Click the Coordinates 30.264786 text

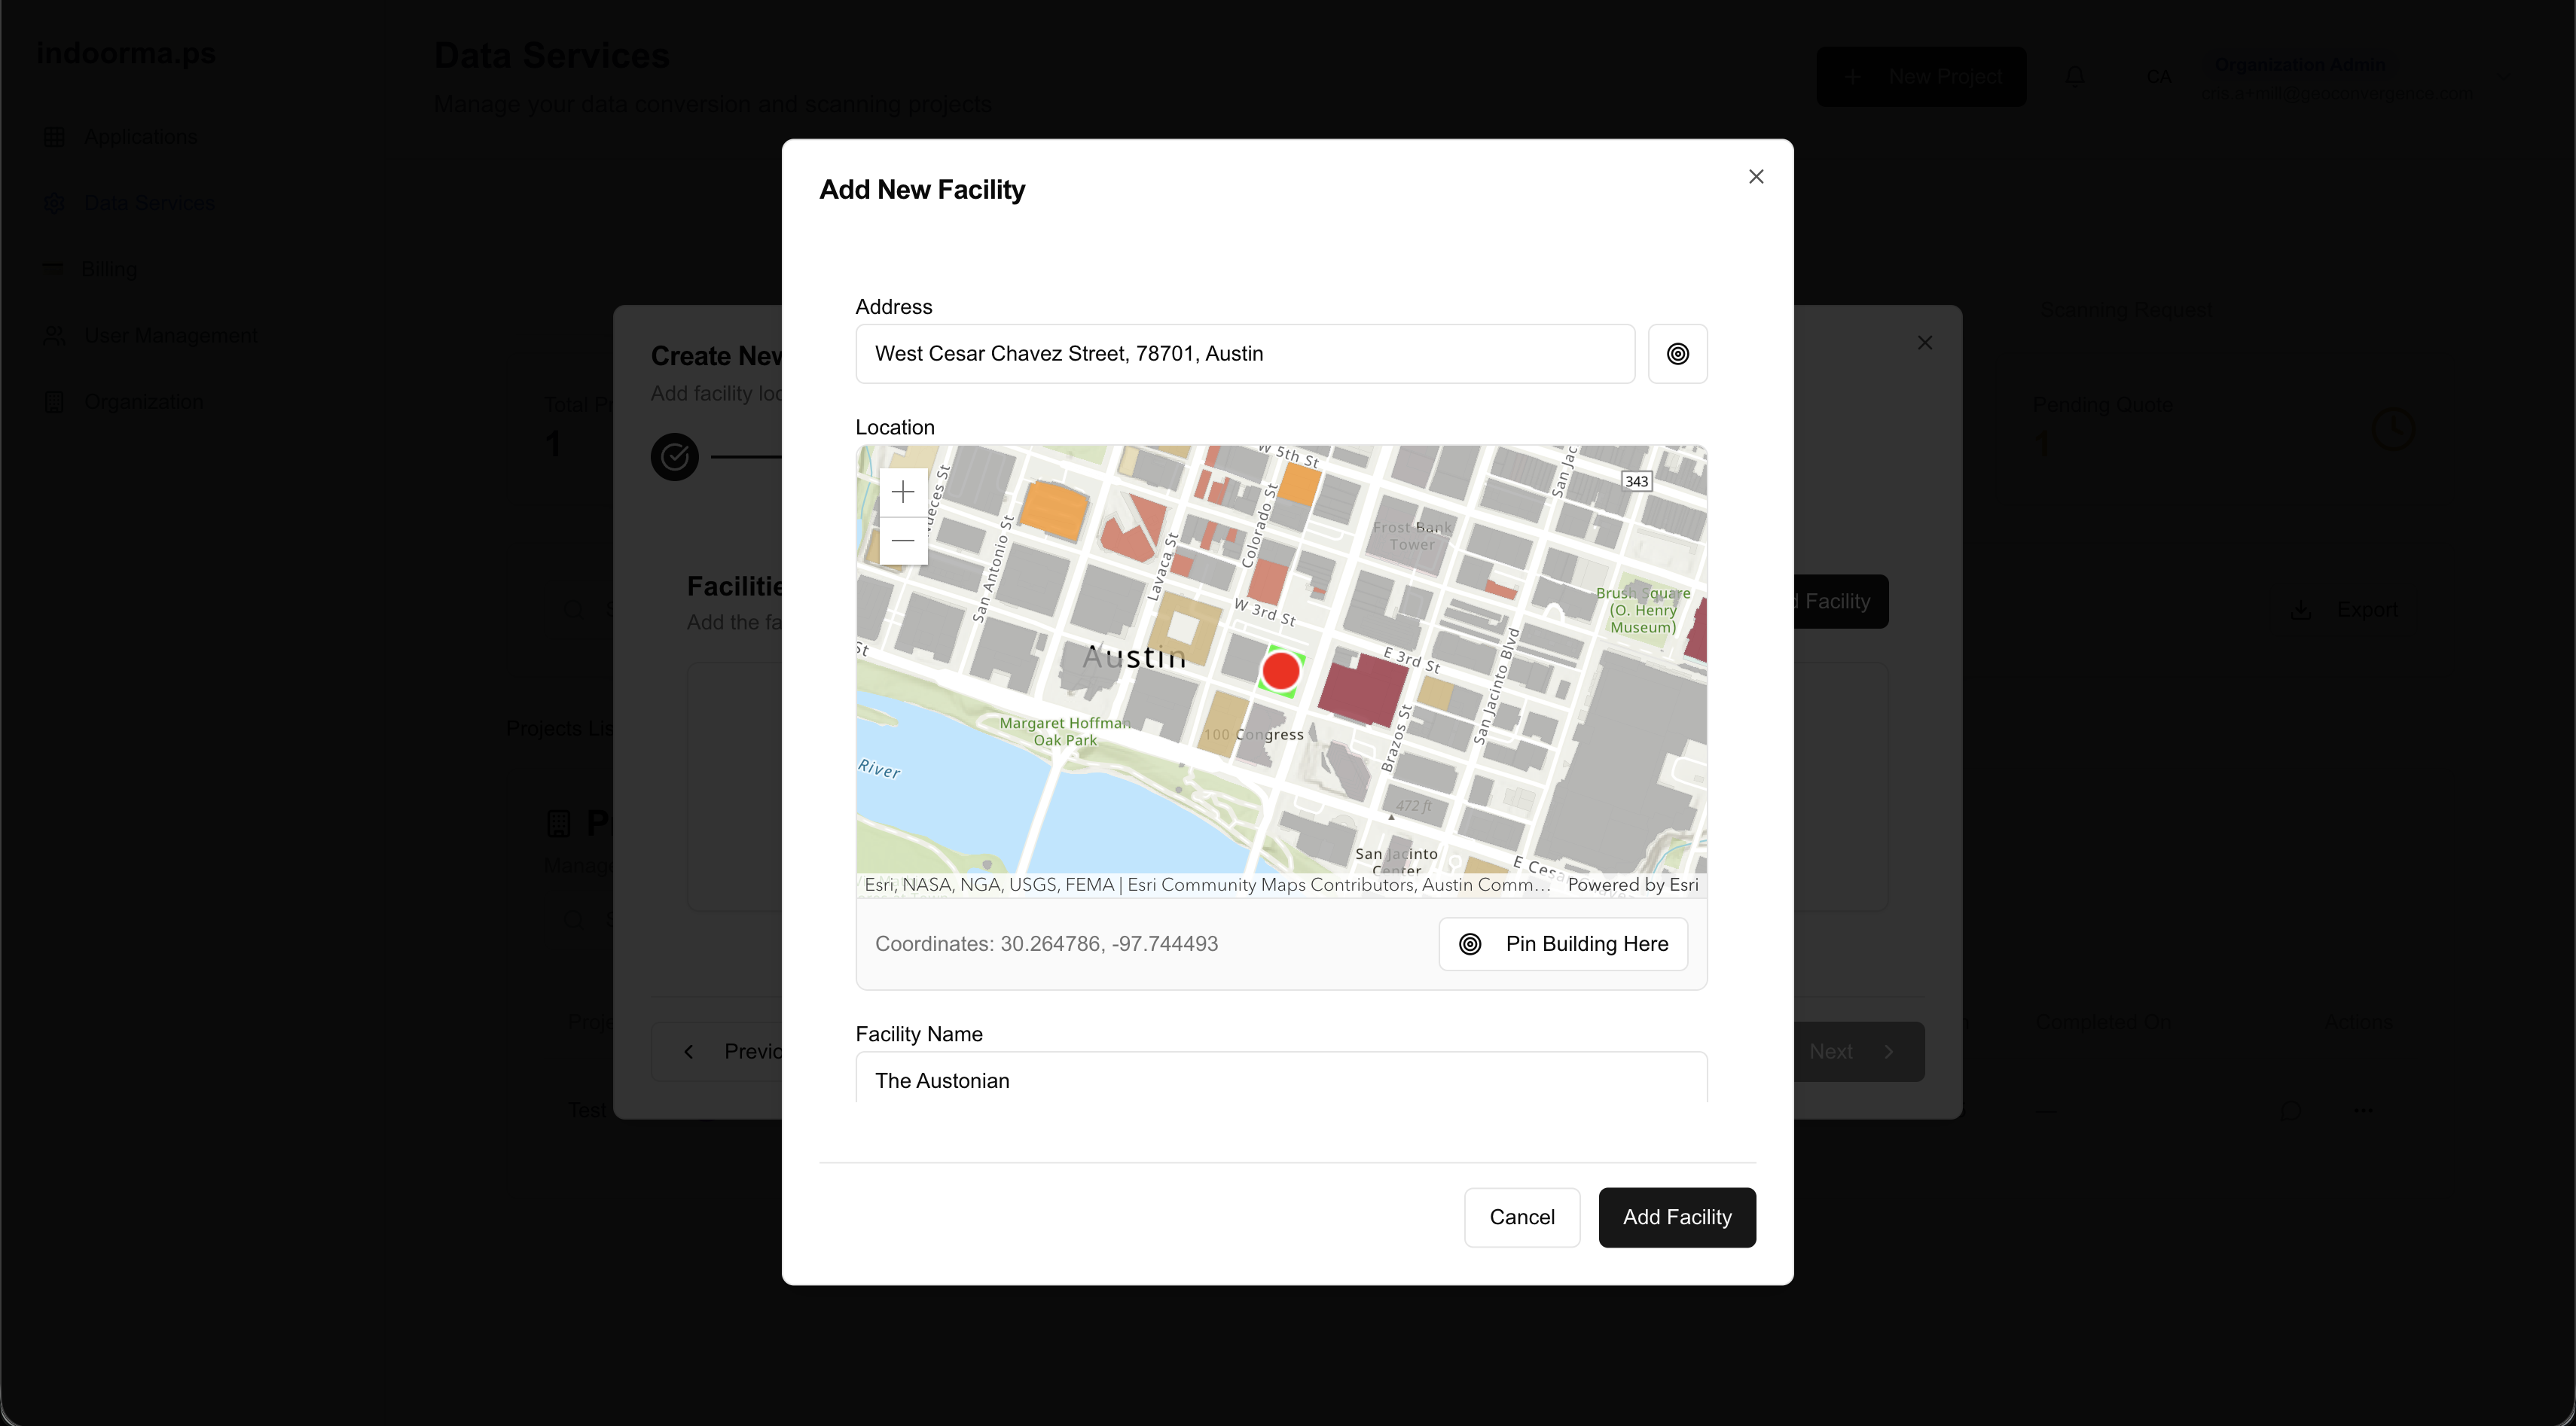pos(1046,943)
